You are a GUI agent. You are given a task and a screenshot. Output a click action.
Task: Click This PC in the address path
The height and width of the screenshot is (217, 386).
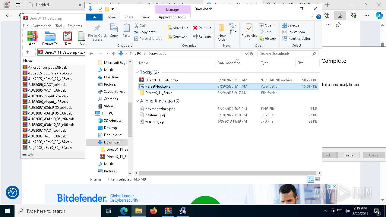point(135,54)
